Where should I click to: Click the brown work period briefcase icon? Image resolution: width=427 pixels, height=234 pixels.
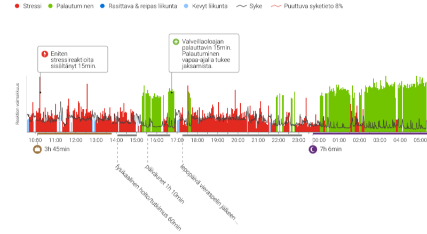[x=37, y=149]
